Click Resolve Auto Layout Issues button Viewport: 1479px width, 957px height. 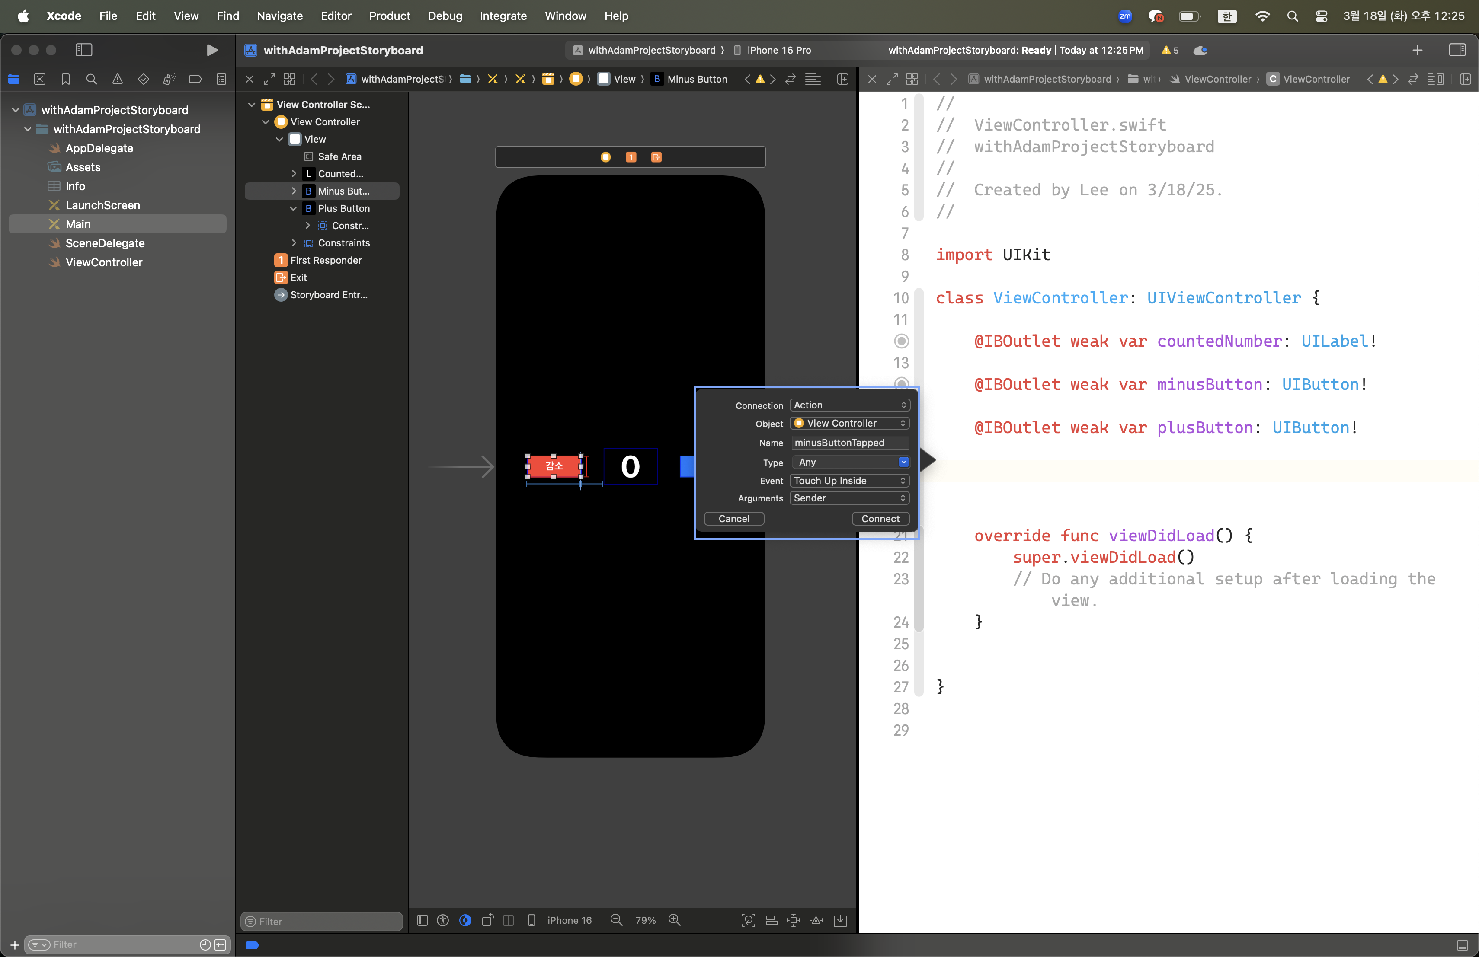pos(816,920)
